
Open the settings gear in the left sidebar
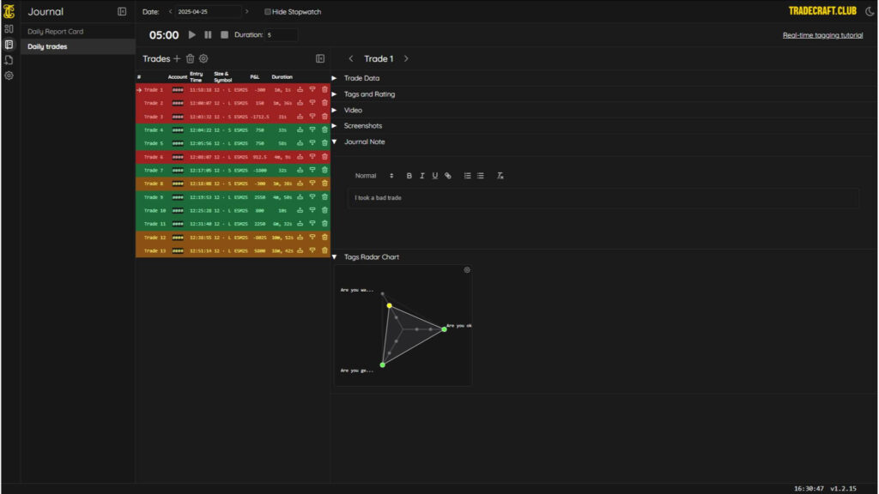click(9, 75)
